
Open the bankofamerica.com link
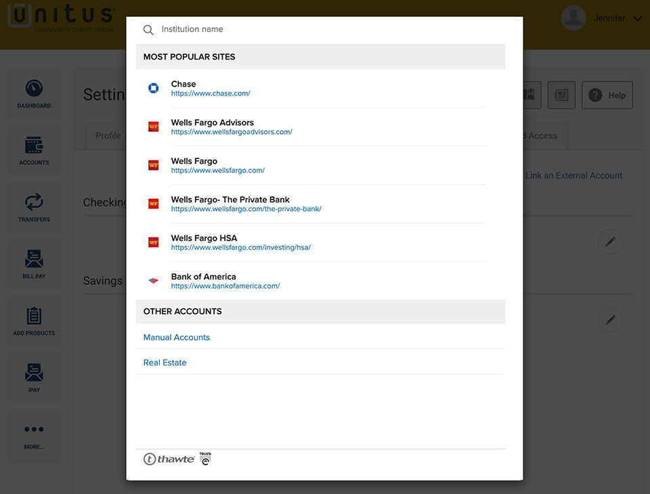click(225, 286)
